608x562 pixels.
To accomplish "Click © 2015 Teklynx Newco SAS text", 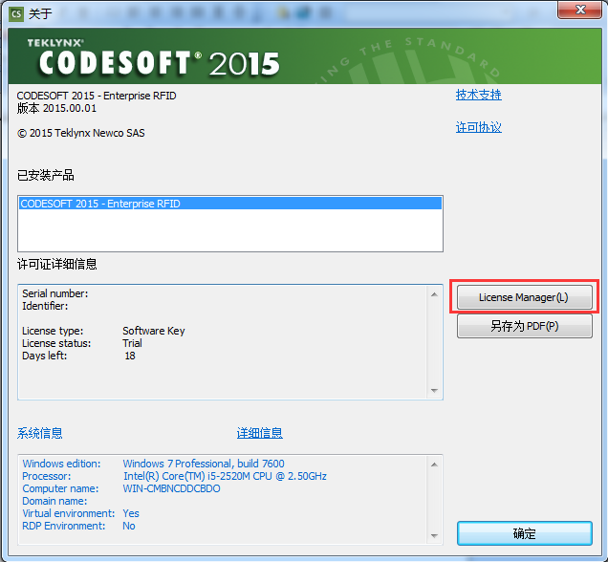I will [x=80, y=133].
